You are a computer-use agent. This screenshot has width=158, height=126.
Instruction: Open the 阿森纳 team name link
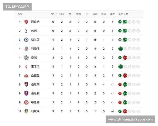click(36, 22)
